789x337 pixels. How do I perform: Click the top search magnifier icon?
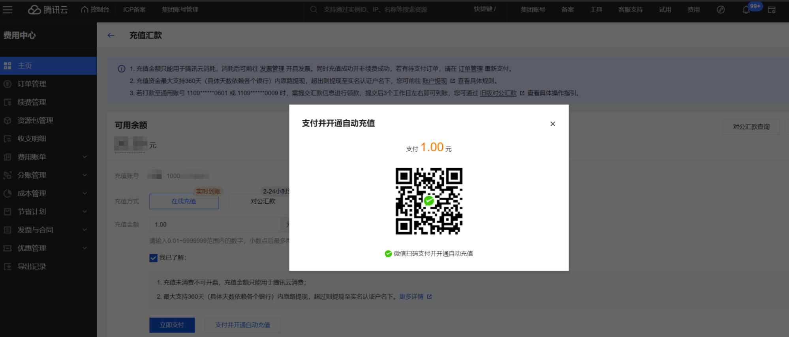[314, 9]
